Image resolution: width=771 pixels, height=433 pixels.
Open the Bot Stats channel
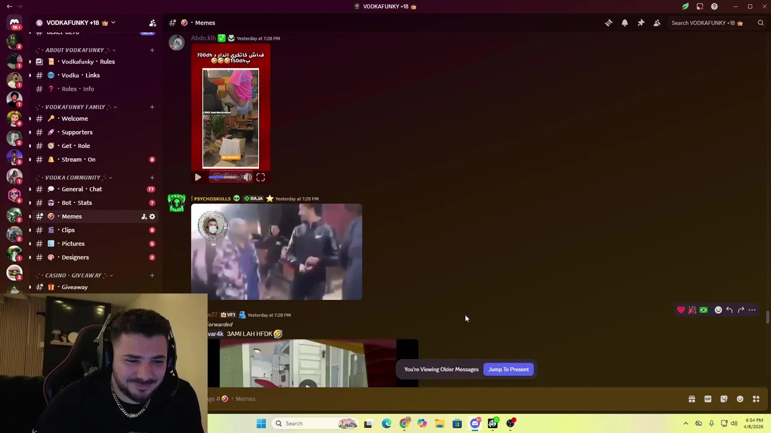[x=95, y=203]
